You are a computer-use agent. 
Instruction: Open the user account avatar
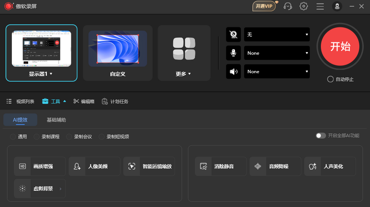click(x=337, y=6)
